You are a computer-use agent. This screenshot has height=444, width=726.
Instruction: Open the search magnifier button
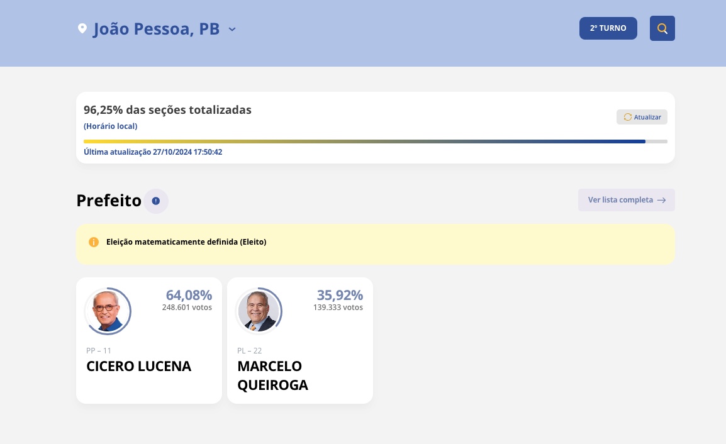tap(662, 28)
